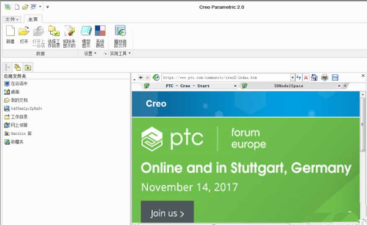
Task: Click the browser print icon
Action: 325,77
